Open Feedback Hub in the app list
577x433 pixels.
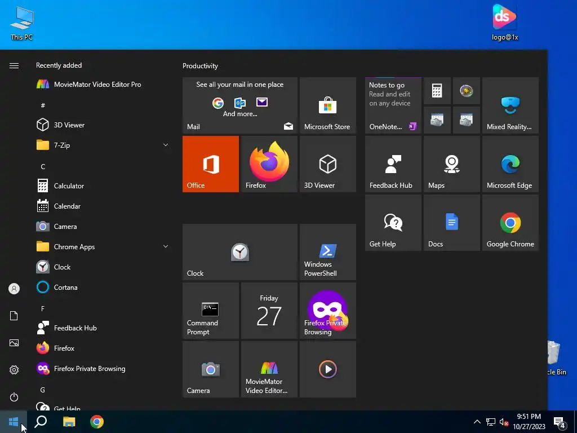103,328
